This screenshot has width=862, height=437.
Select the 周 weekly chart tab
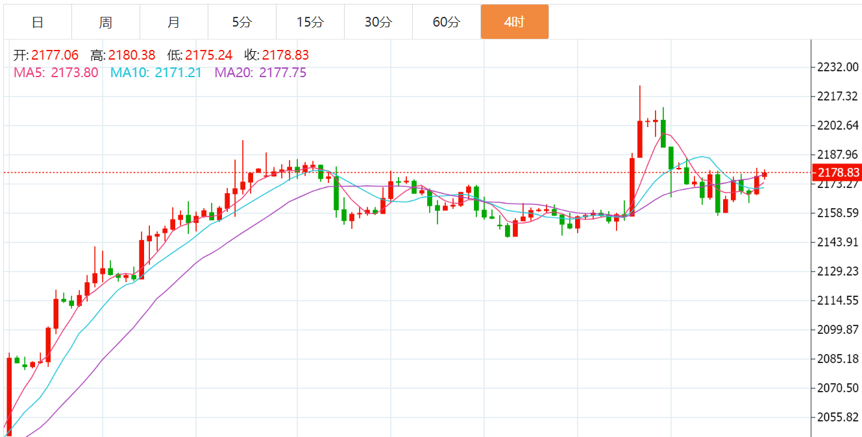[x=106, y=22]
